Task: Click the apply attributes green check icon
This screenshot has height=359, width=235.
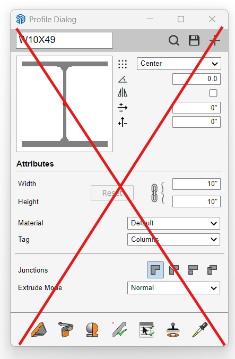Action: pyautogui.click(x=119, y=329)
